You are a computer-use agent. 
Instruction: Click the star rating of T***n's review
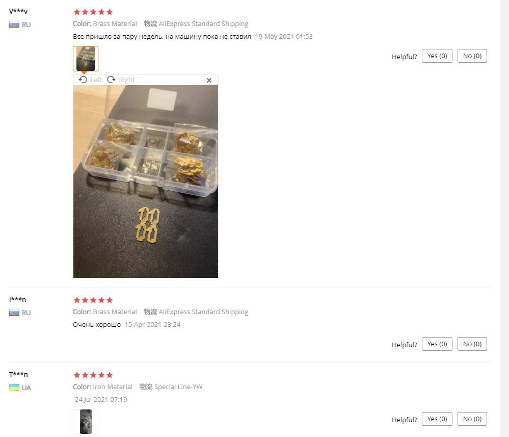coord(93,375)
